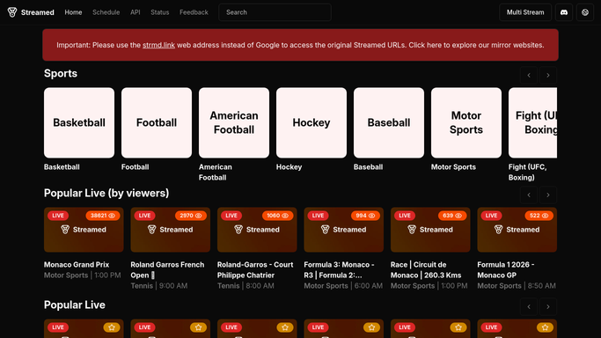
Task: Click the 2970 viewers badge
Action: click(190, 216)
